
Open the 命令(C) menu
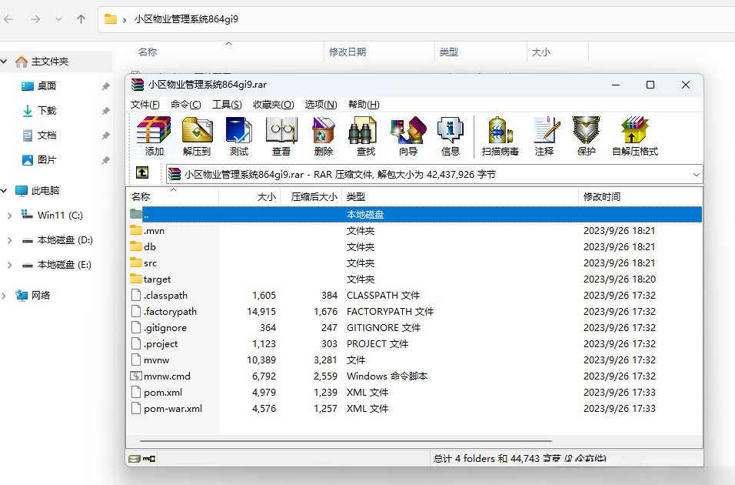(x=185, y=104)
